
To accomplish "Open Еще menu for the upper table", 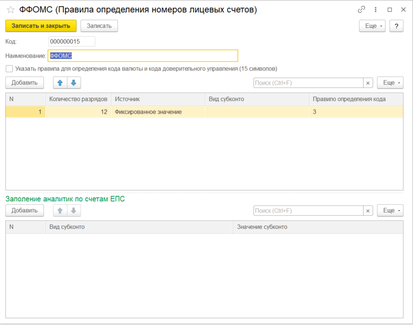I will (390, 83).
